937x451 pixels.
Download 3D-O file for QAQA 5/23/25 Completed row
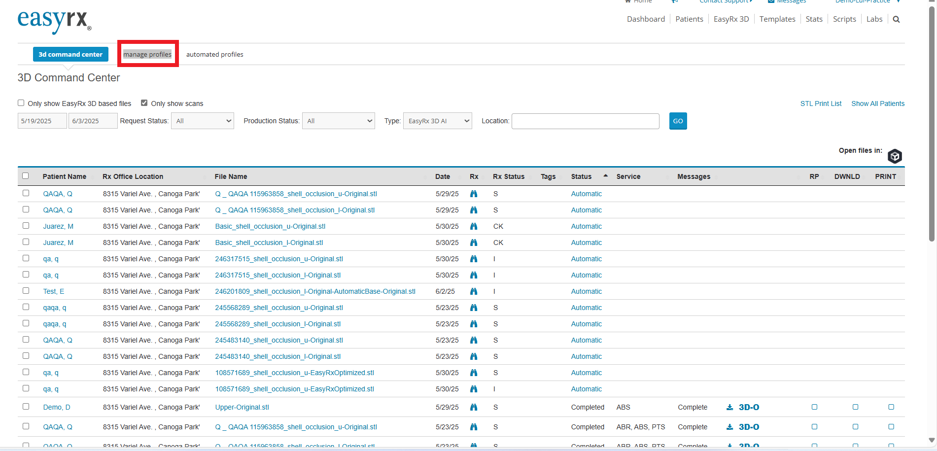pyautogui.click(x=743, y=427)
